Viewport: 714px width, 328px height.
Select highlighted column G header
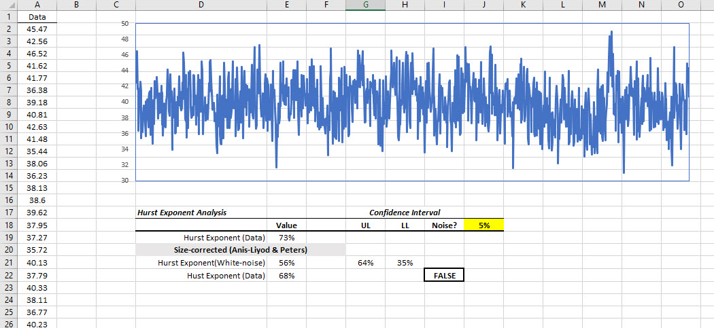(365, 5)
